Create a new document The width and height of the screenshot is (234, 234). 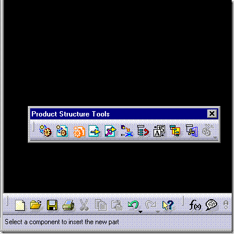click(20, 205)
